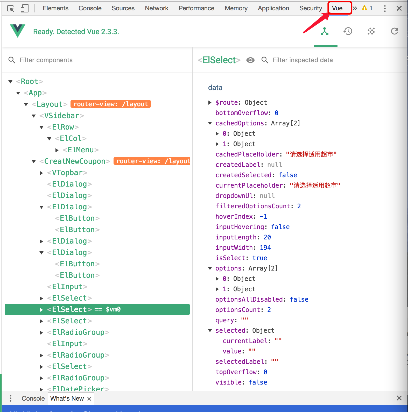This screenshot has width=408, height=412.
Task: Expand the $route object property
Action: 210,103
